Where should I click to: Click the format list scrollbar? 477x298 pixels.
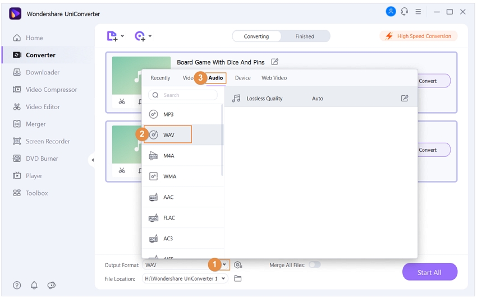click(222, 139)
